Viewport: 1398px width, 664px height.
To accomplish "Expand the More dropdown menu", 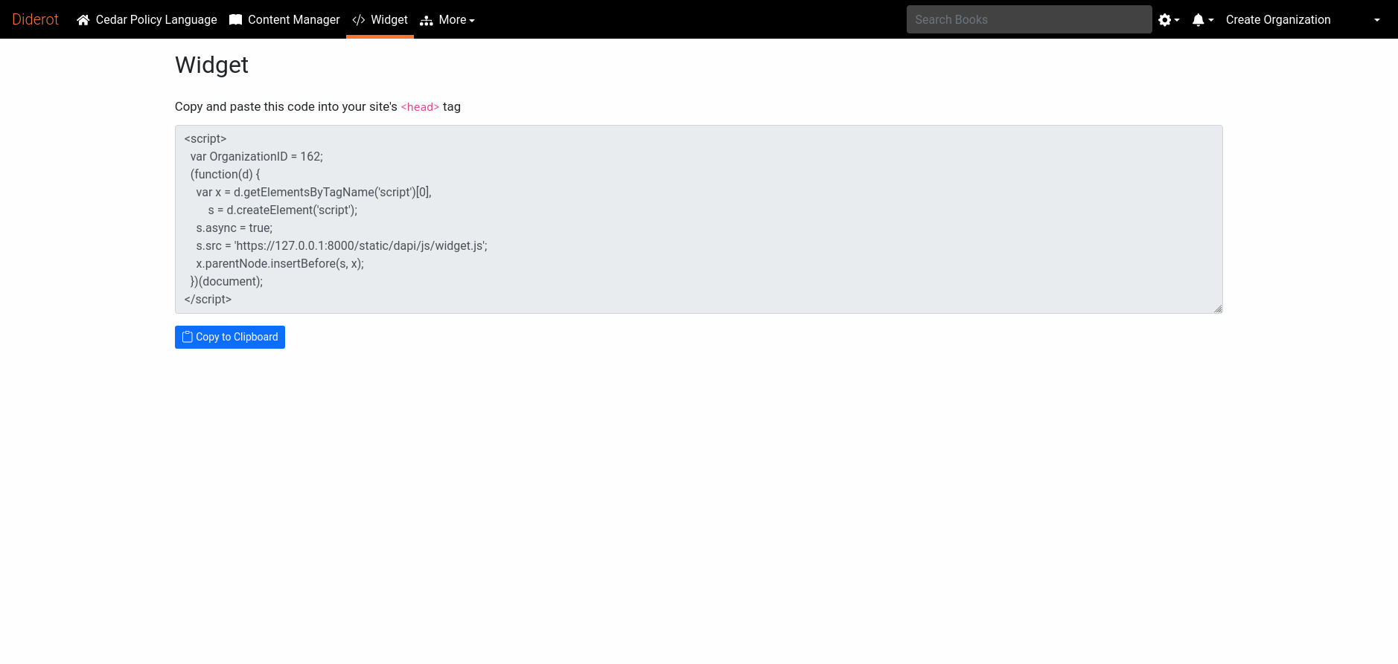I will coord(447,19).
